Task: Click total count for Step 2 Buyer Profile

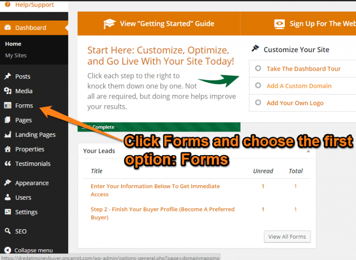Action: pyautogui.click(x=295, y=209)
